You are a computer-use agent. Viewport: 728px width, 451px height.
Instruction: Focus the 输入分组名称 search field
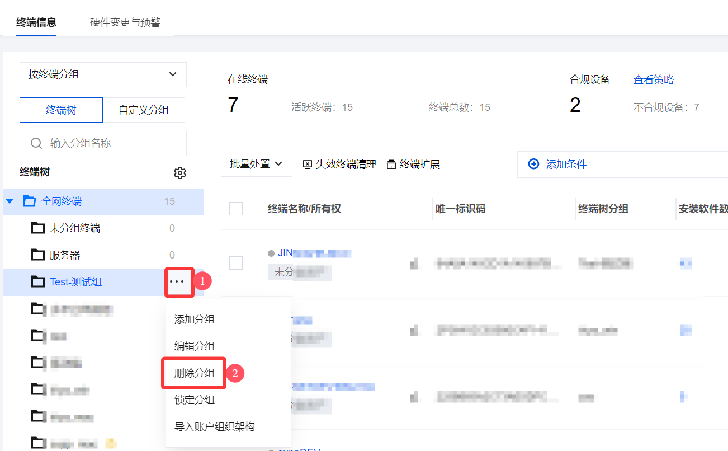coord(103,143)
